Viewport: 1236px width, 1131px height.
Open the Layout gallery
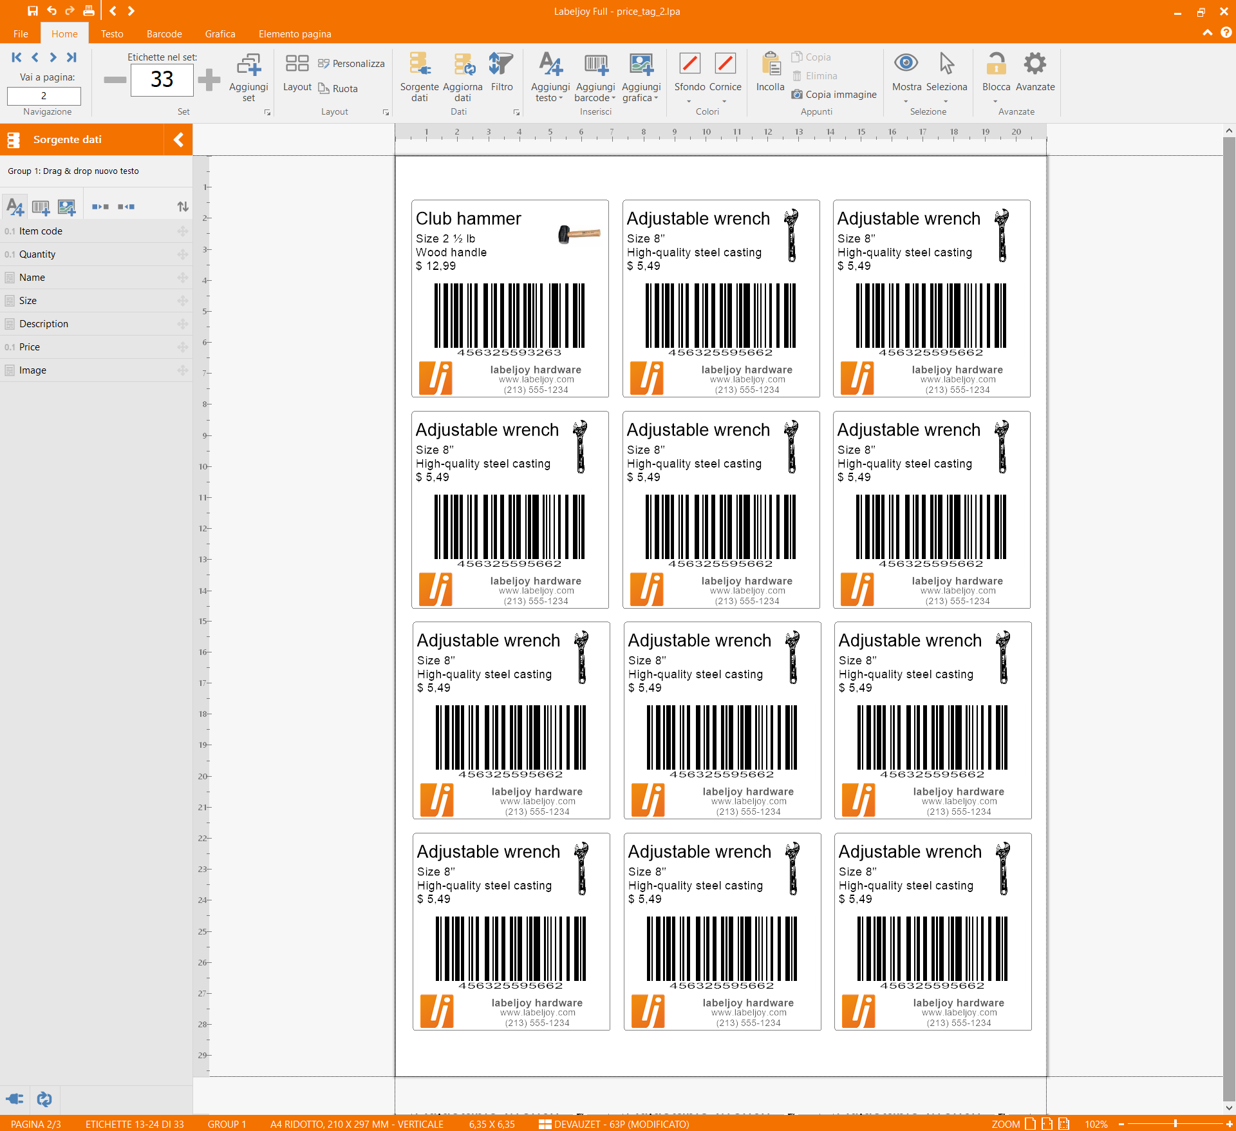click(297, 72)
